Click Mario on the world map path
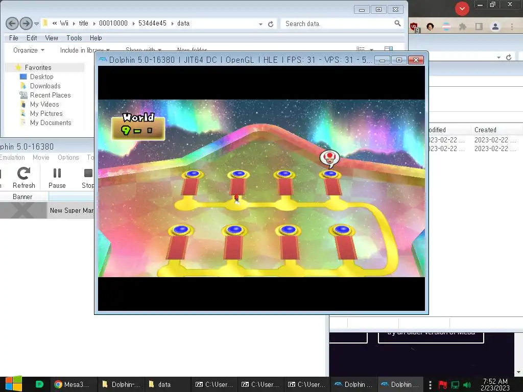 pyautogui.click(x=236, y=199)
